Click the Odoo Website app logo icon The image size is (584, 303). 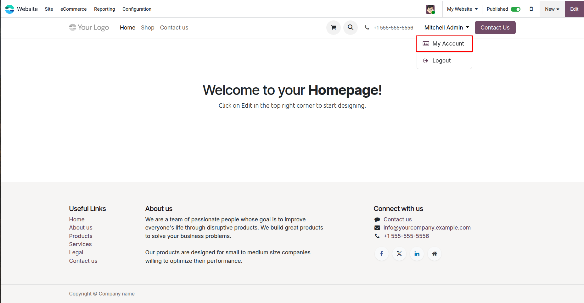(10, 9)
